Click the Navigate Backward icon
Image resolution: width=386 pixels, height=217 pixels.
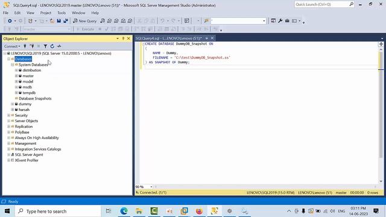tap(10, 21)
